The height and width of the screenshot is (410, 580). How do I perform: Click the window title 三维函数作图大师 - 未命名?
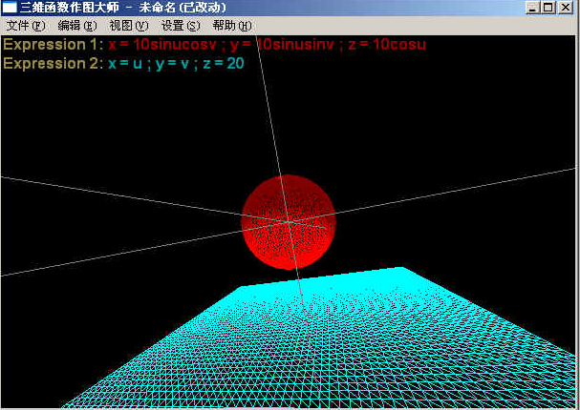point(123,8)
